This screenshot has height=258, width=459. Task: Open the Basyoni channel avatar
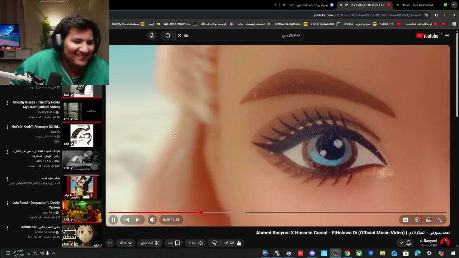click(445, 243)
